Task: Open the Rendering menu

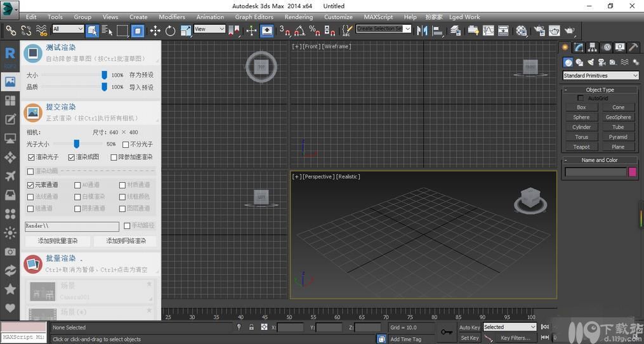Action: coord(299,17)
